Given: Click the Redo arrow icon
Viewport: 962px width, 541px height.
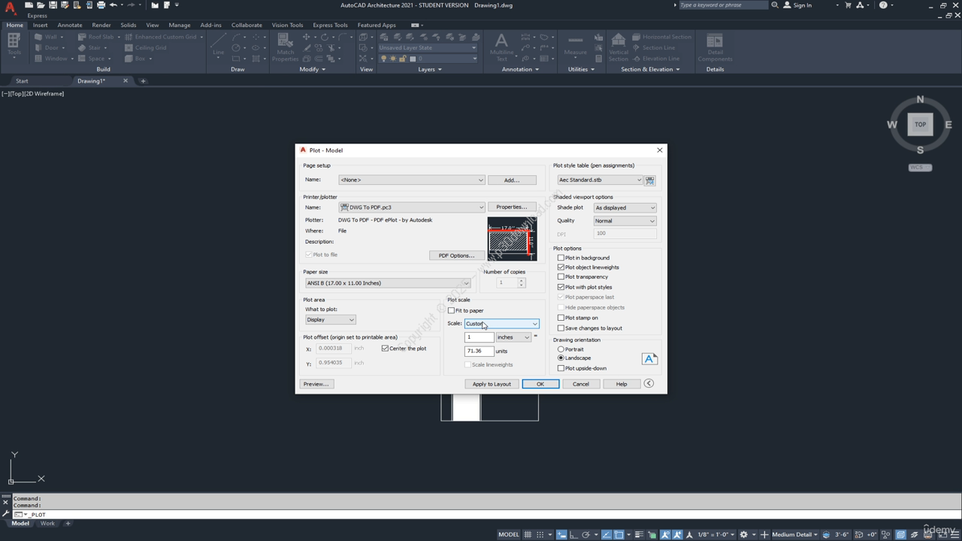Looking at the screenshot, I should click(132, 5).
